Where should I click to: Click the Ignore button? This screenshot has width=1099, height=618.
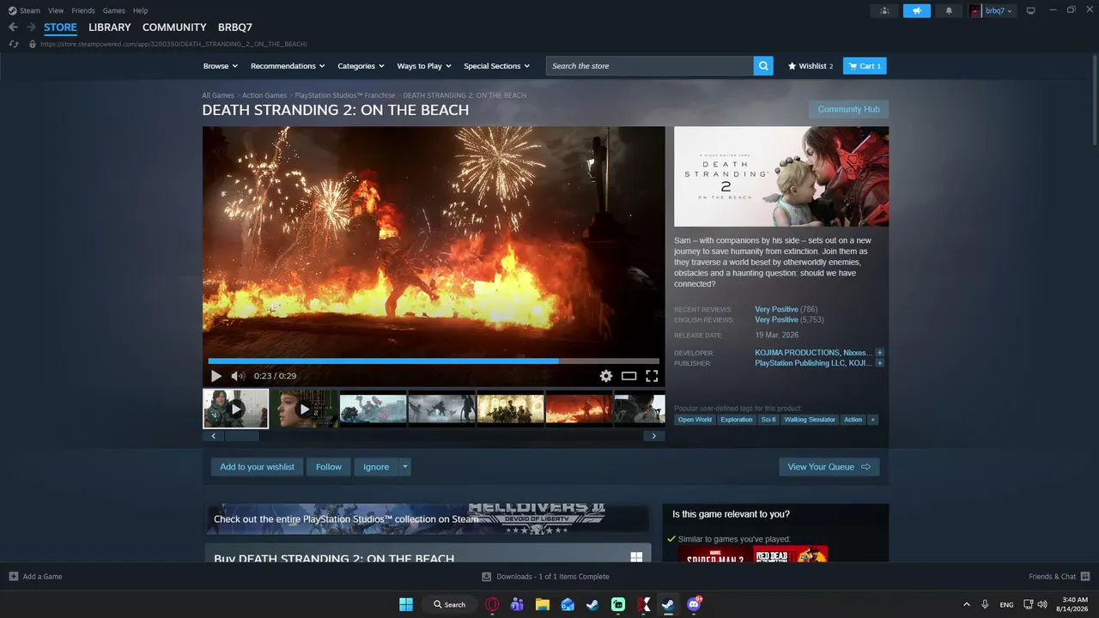(x=376, y=467)
